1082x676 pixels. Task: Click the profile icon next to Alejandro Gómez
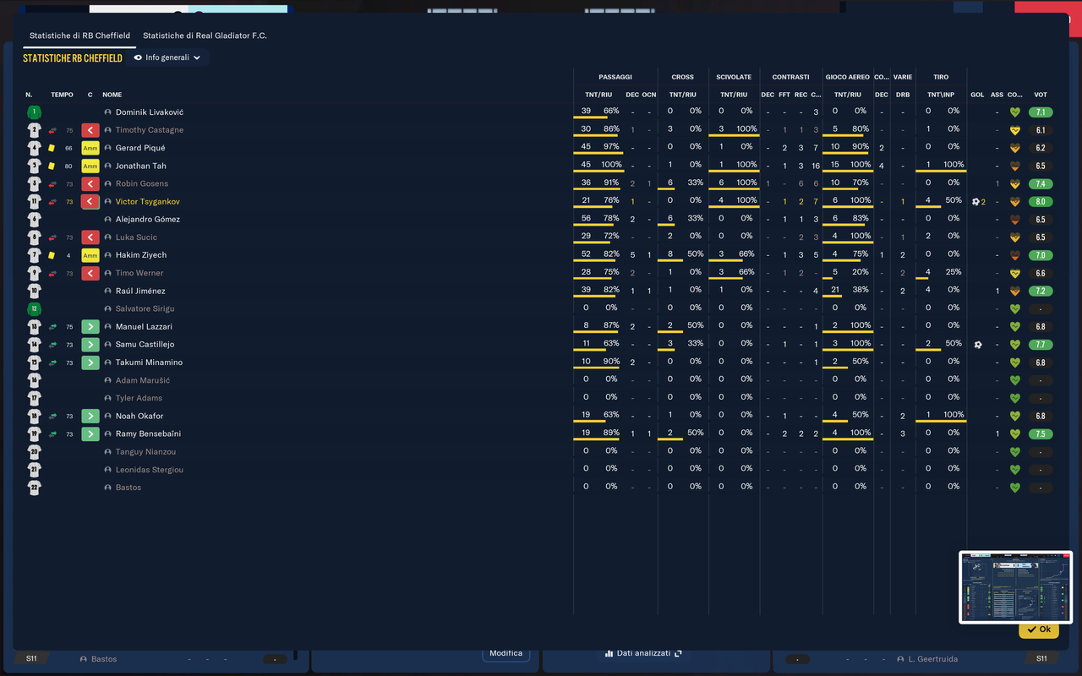[108, 220]
